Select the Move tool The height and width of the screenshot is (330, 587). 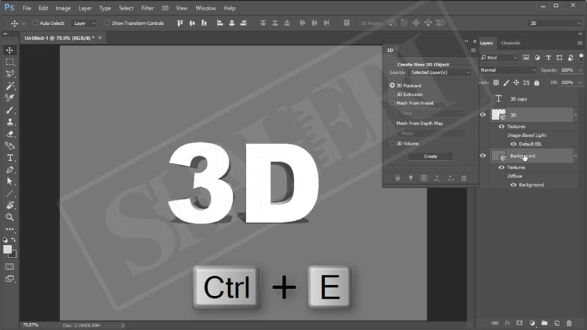(x=10, y=50)
